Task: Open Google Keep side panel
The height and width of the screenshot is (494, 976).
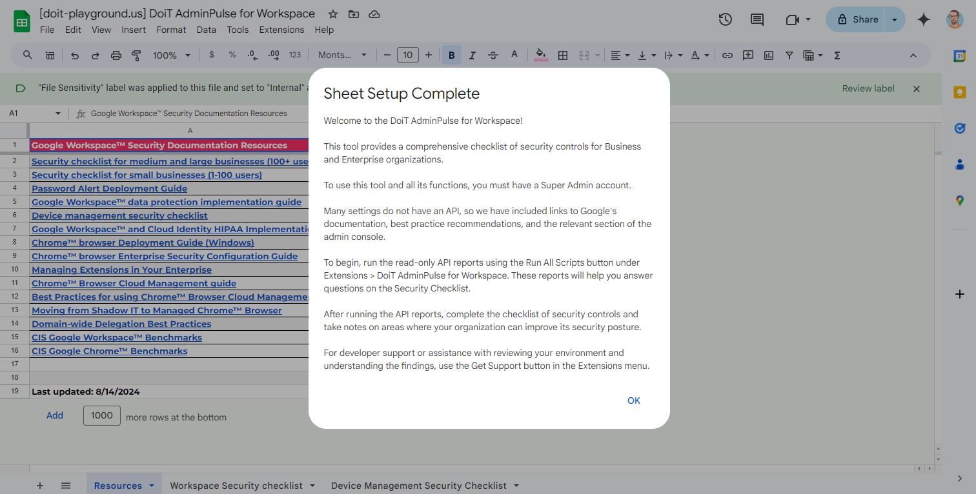Action: tap(959, 92)
